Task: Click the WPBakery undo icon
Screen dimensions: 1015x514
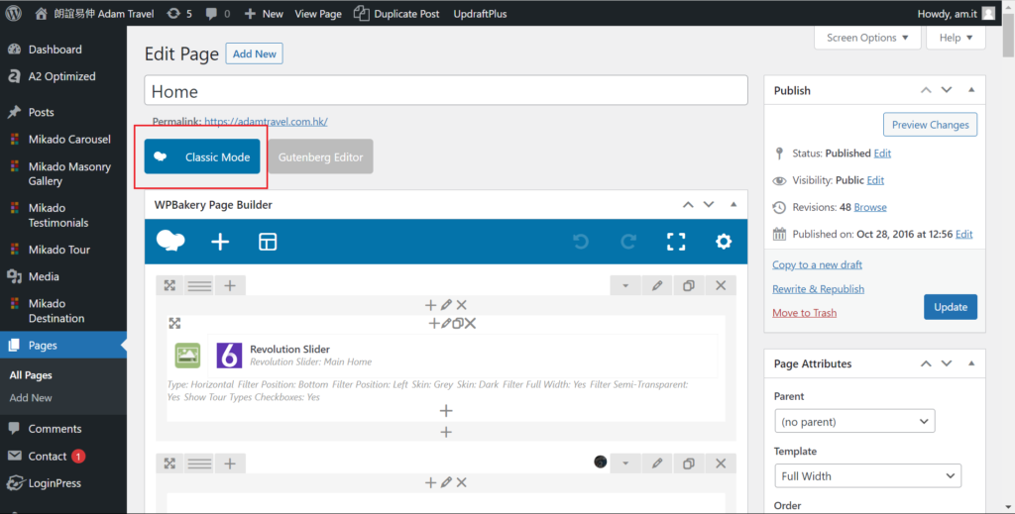Action: click(x=581, y=242)
